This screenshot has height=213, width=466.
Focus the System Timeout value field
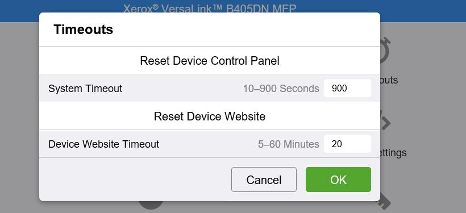click(347, 88)
